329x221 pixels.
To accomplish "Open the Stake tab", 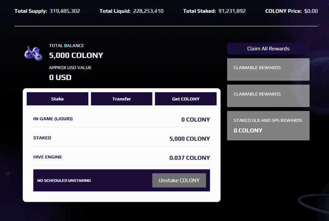I will 57,99.
